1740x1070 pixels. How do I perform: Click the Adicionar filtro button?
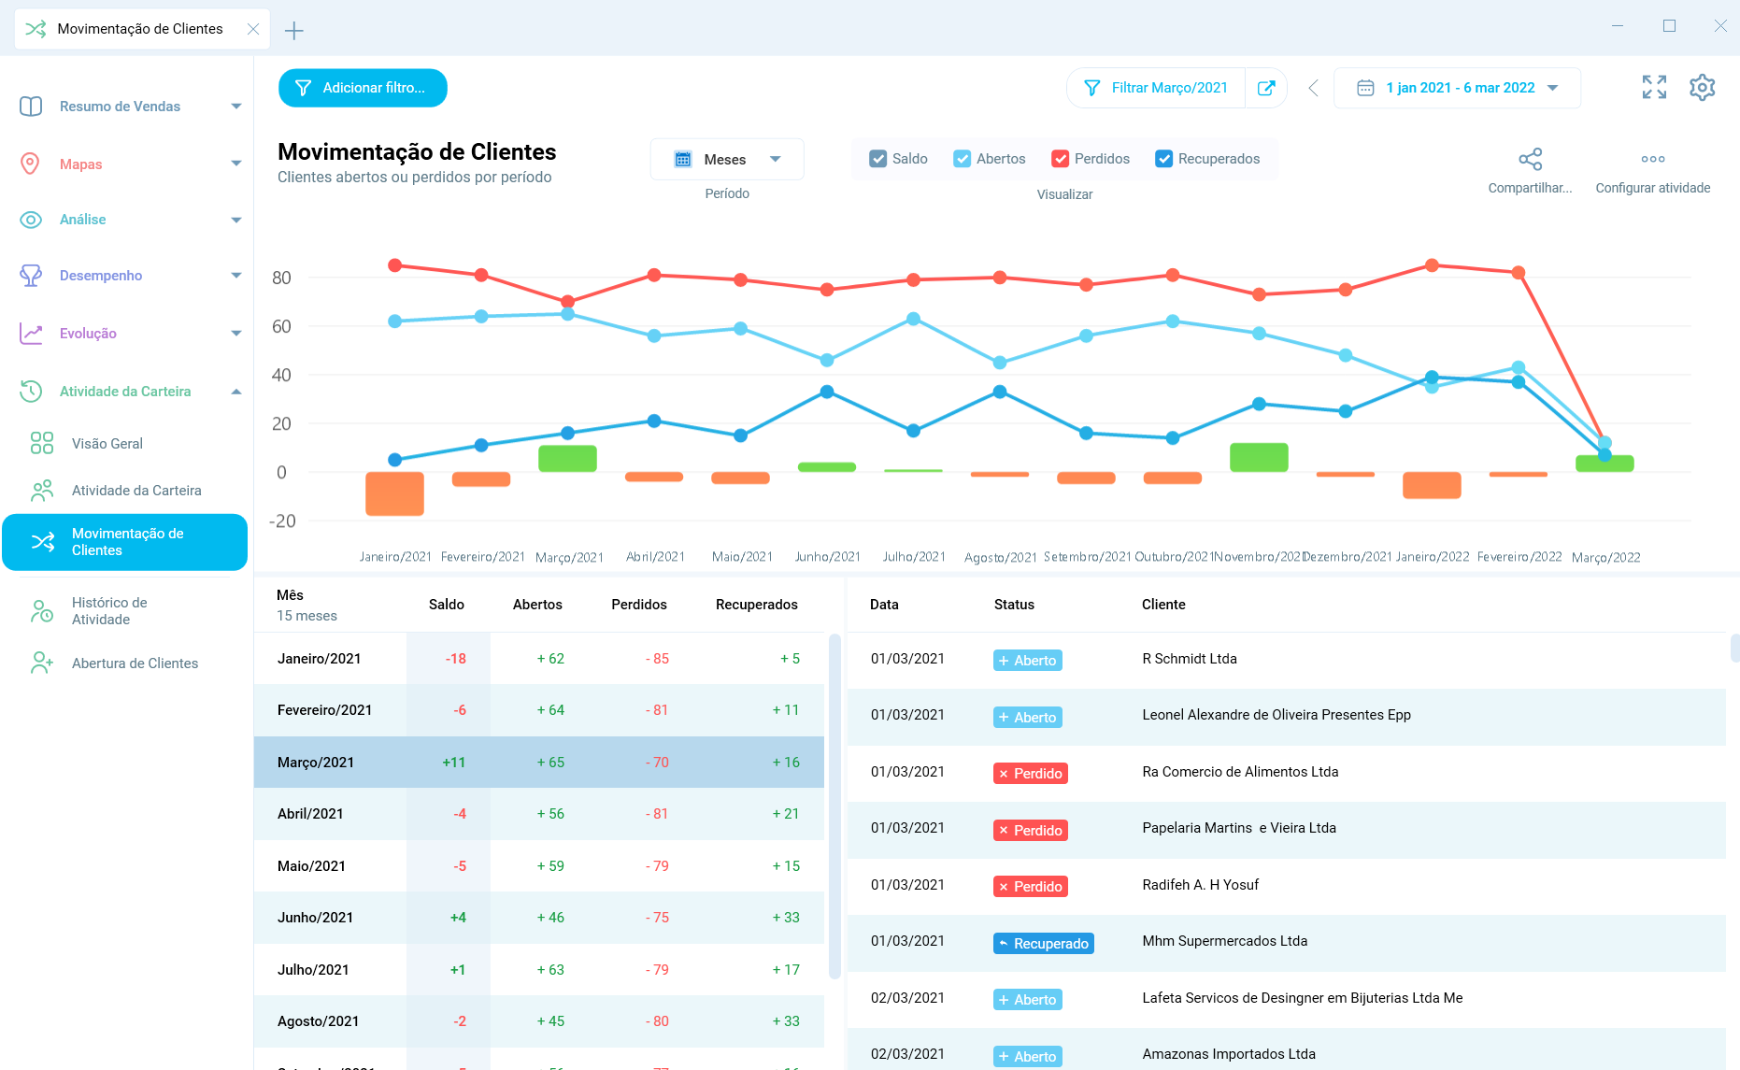pyautogui.click(x=363, y=88)
